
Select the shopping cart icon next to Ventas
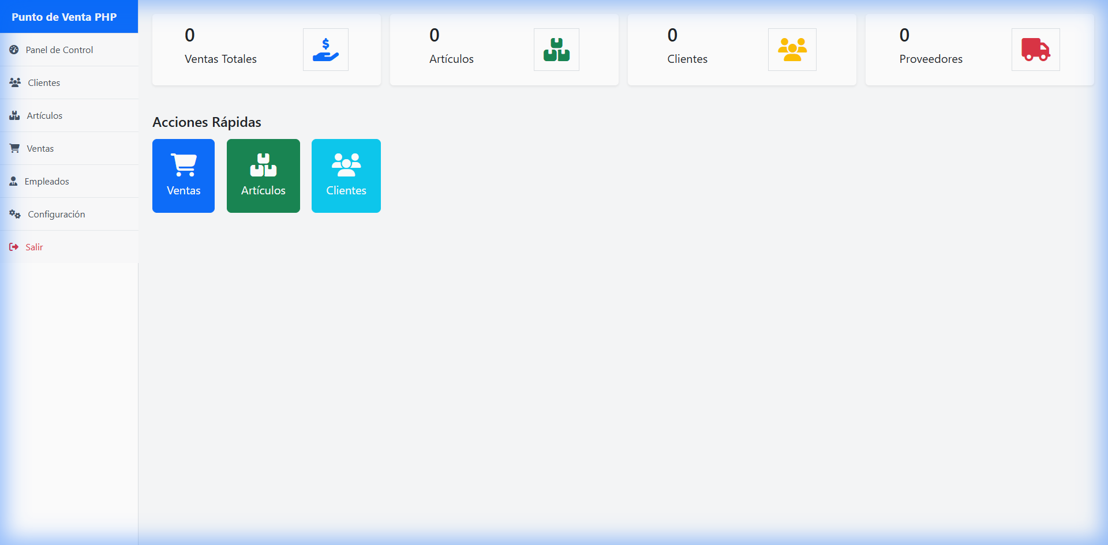(x=14, y=148)
